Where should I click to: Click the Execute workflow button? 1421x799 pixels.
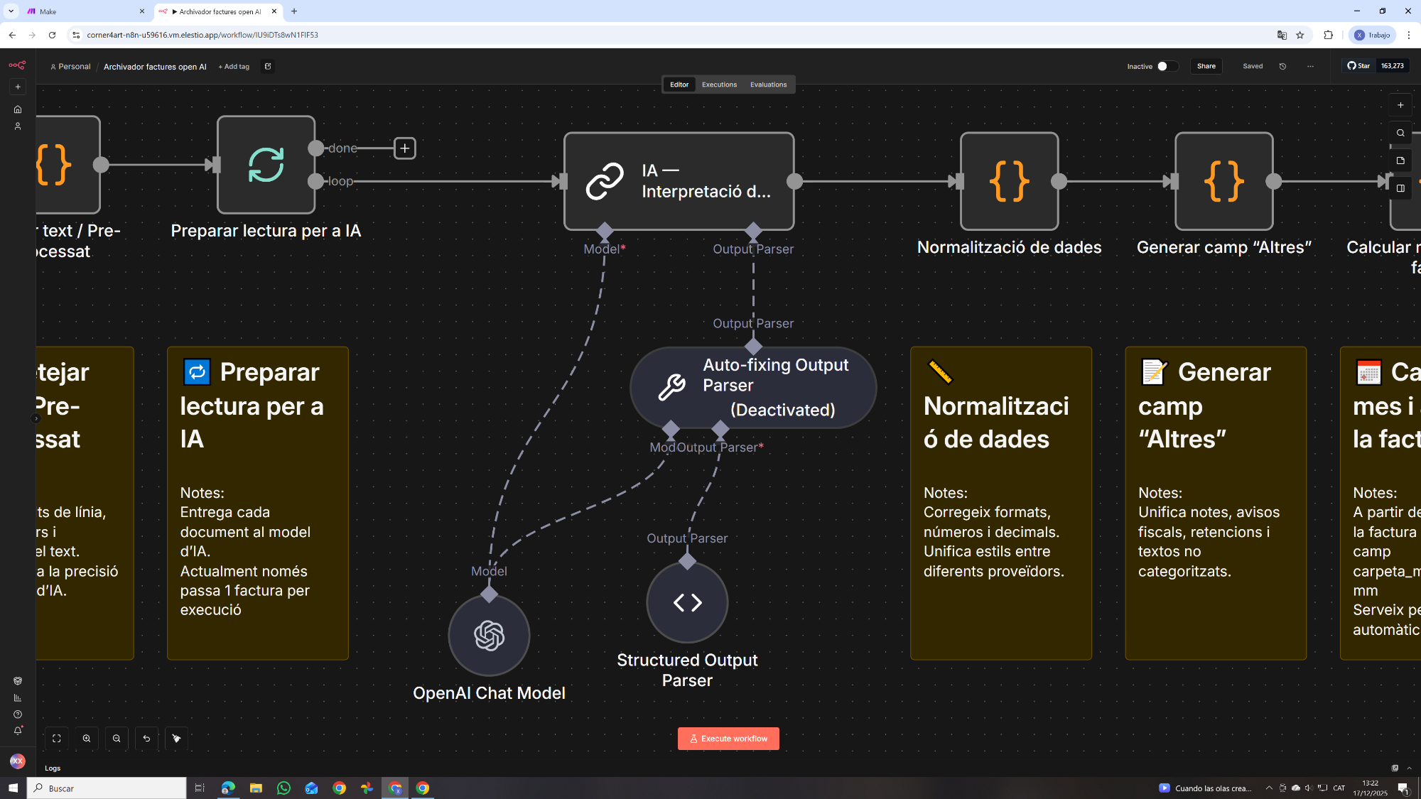click(x=728, y=739)
